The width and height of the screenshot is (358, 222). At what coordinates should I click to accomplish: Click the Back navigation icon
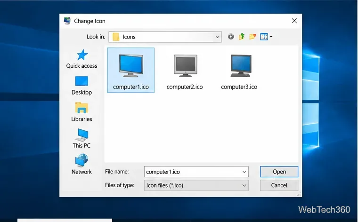231,37
